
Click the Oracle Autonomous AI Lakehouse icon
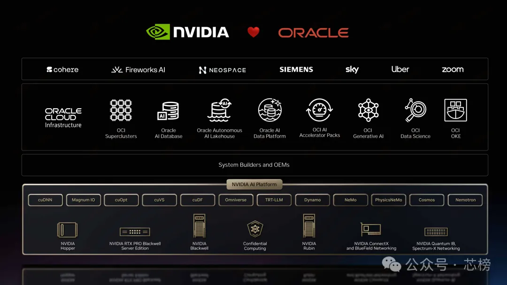[219, 110]
